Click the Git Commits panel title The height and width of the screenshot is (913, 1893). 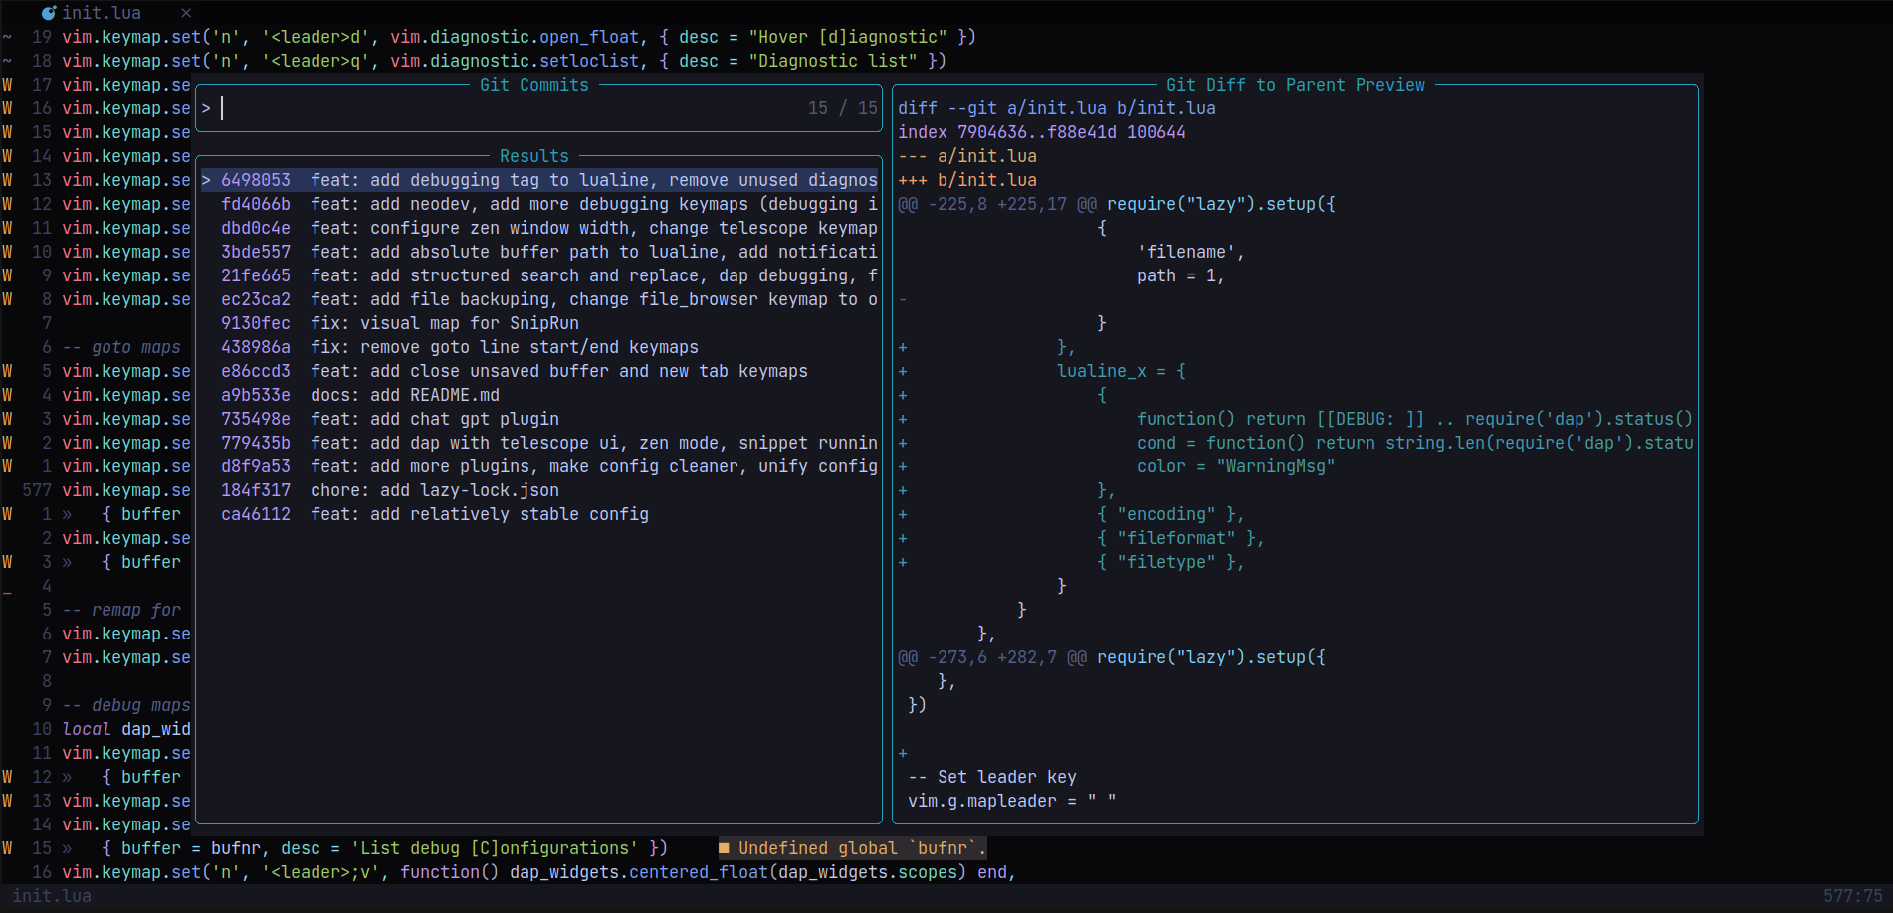pyautogui.click(x=534, y=85)
